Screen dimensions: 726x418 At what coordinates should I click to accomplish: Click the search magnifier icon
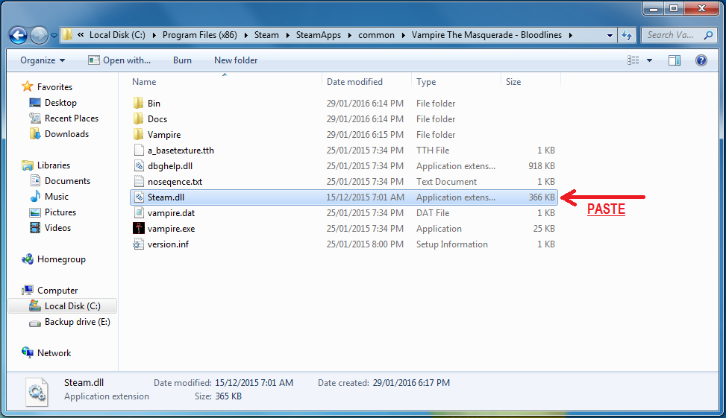(x=708, y=35)
